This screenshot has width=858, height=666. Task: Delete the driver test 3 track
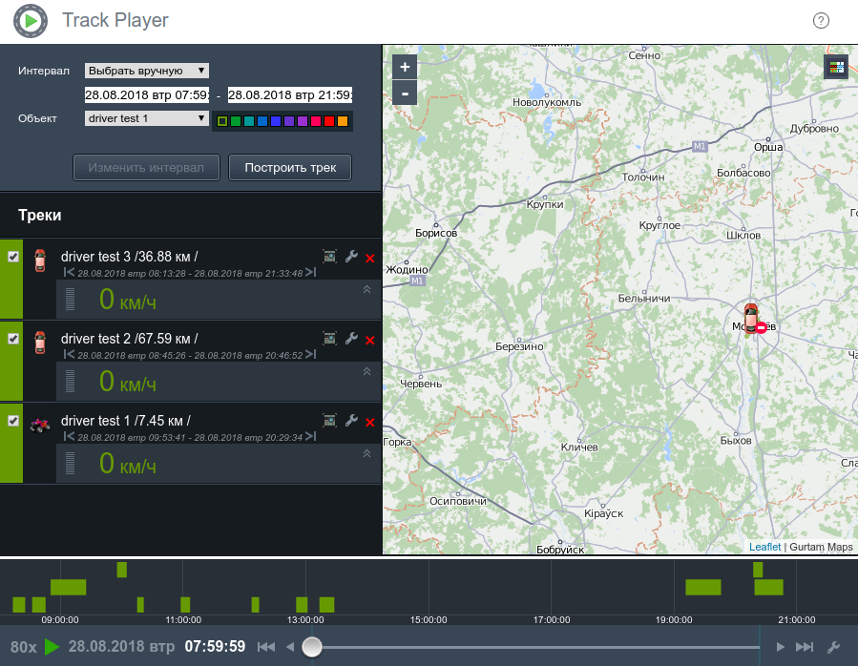tap(369, 258)
